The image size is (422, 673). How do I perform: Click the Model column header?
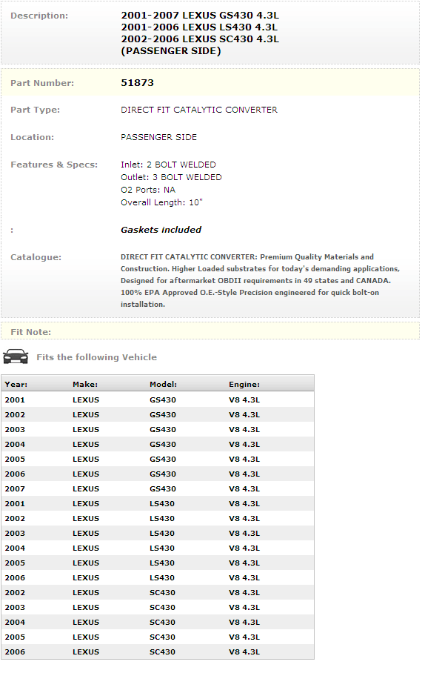pyautogui.click(x=163, y=384)
